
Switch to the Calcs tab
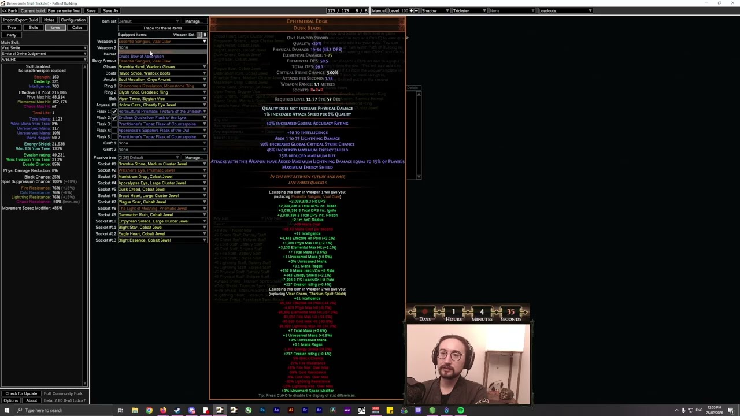click(77, 28)
